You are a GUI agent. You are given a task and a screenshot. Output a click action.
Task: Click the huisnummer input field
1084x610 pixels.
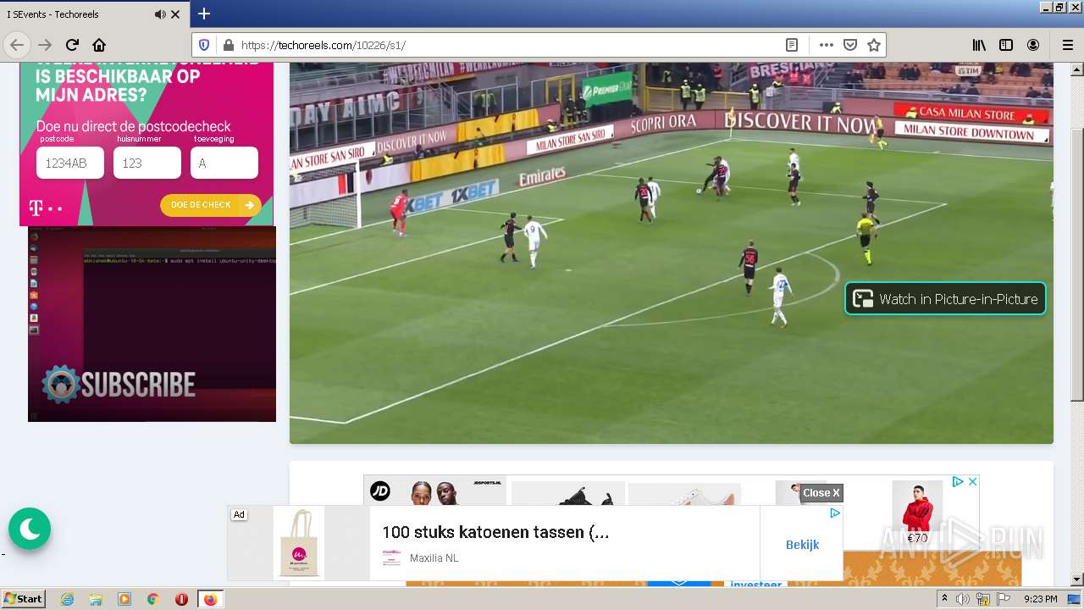[x=147, y=163]
